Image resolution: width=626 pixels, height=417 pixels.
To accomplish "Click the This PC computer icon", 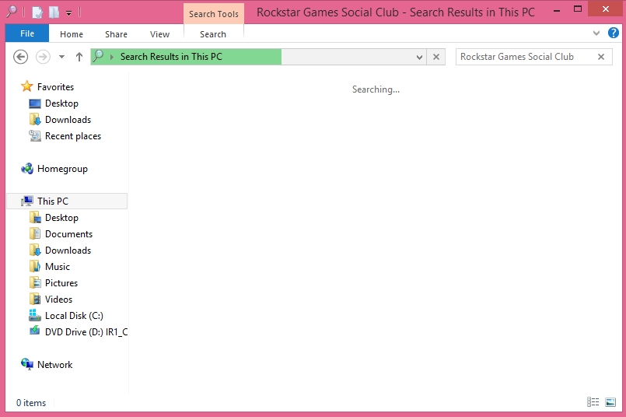I will click(27, 201).
